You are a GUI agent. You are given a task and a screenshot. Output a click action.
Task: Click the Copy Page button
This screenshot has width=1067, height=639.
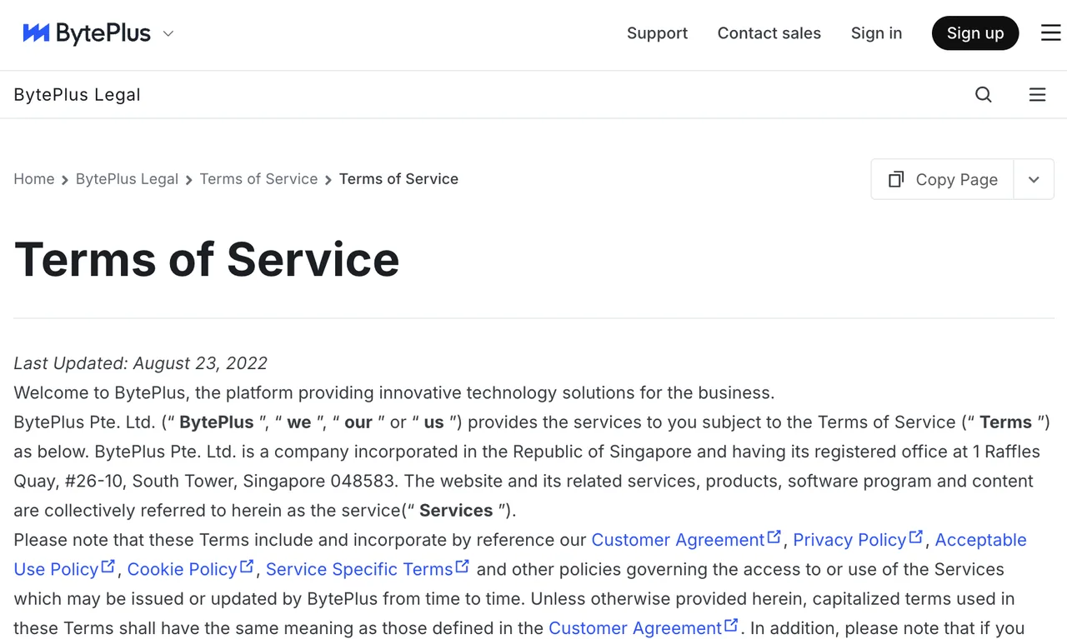[943, 179]
